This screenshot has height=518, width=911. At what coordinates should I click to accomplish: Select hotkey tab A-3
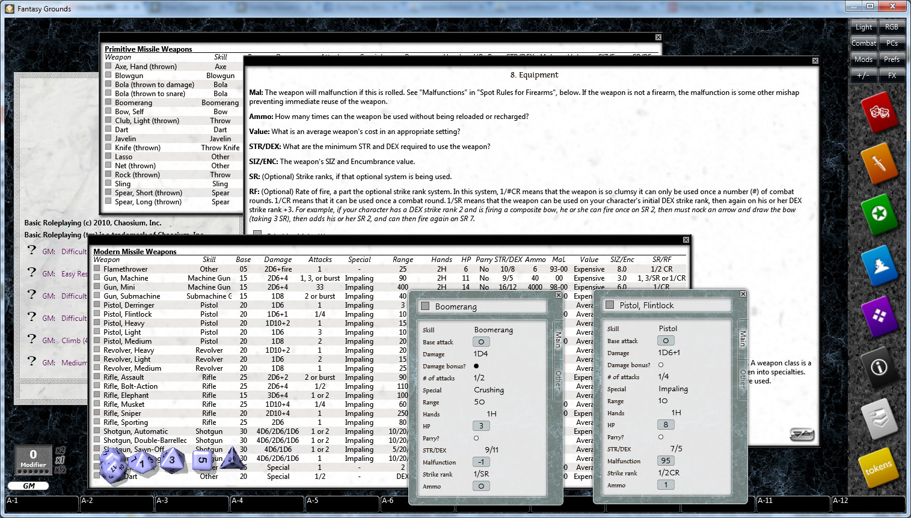click(192, 504)
